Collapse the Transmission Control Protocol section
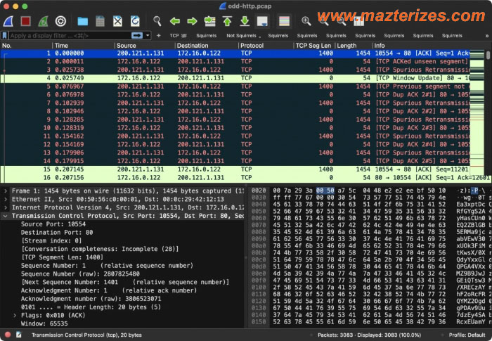This screenshot has width=492, height=341. [x=6, y=216]
